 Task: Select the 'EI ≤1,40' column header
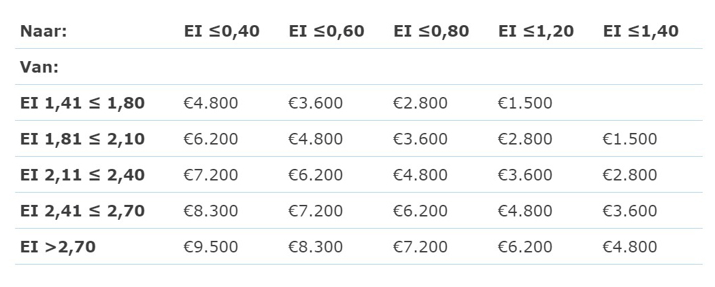click(x=641, y=31)
